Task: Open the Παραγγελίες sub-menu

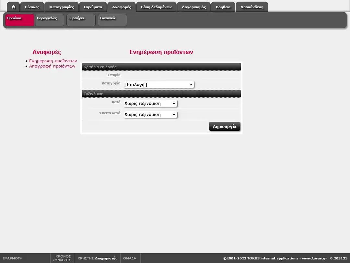Action: coord(50,20)
